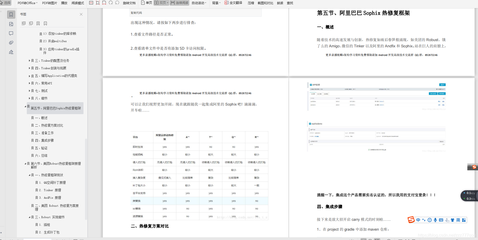Expand the 六、常用API bookmark
Viewport: 478px width, 240px height.
tap(29, 83)
